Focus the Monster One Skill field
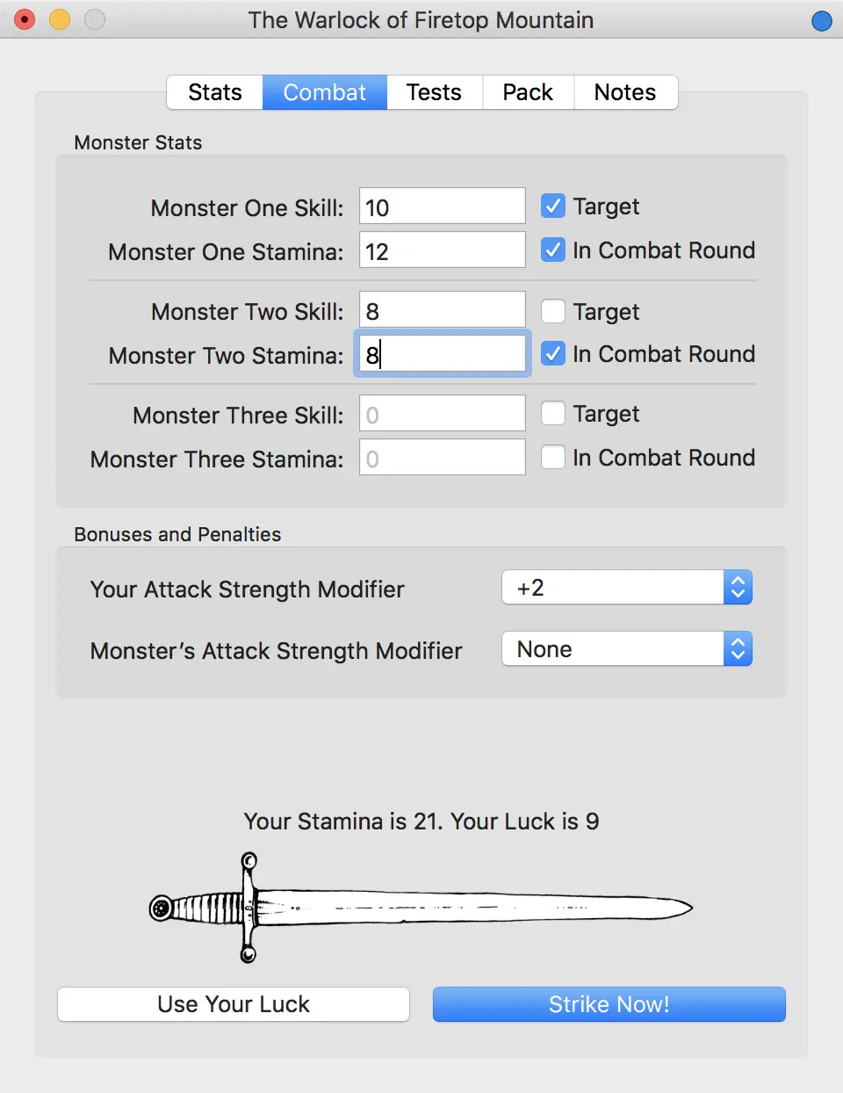Viewport: 843px width, 1093px height. (x=443, y=206)
